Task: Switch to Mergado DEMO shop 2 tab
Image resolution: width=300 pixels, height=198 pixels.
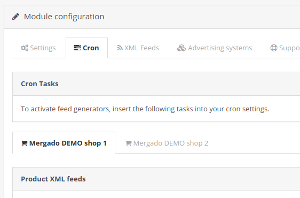Action: [x=167, y=143]
